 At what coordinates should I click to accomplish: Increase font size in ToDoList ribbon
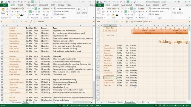click(23, 12)
